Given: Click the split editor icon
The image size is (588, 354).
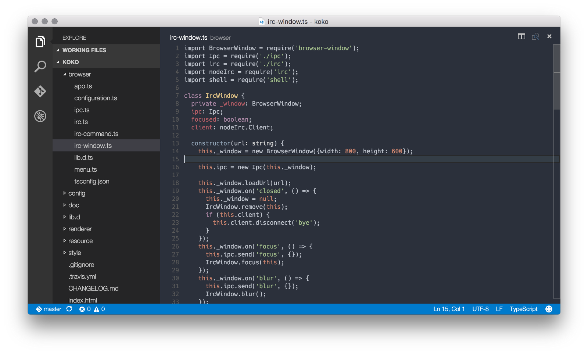Looking at the screenshot, I should [521, 36].
